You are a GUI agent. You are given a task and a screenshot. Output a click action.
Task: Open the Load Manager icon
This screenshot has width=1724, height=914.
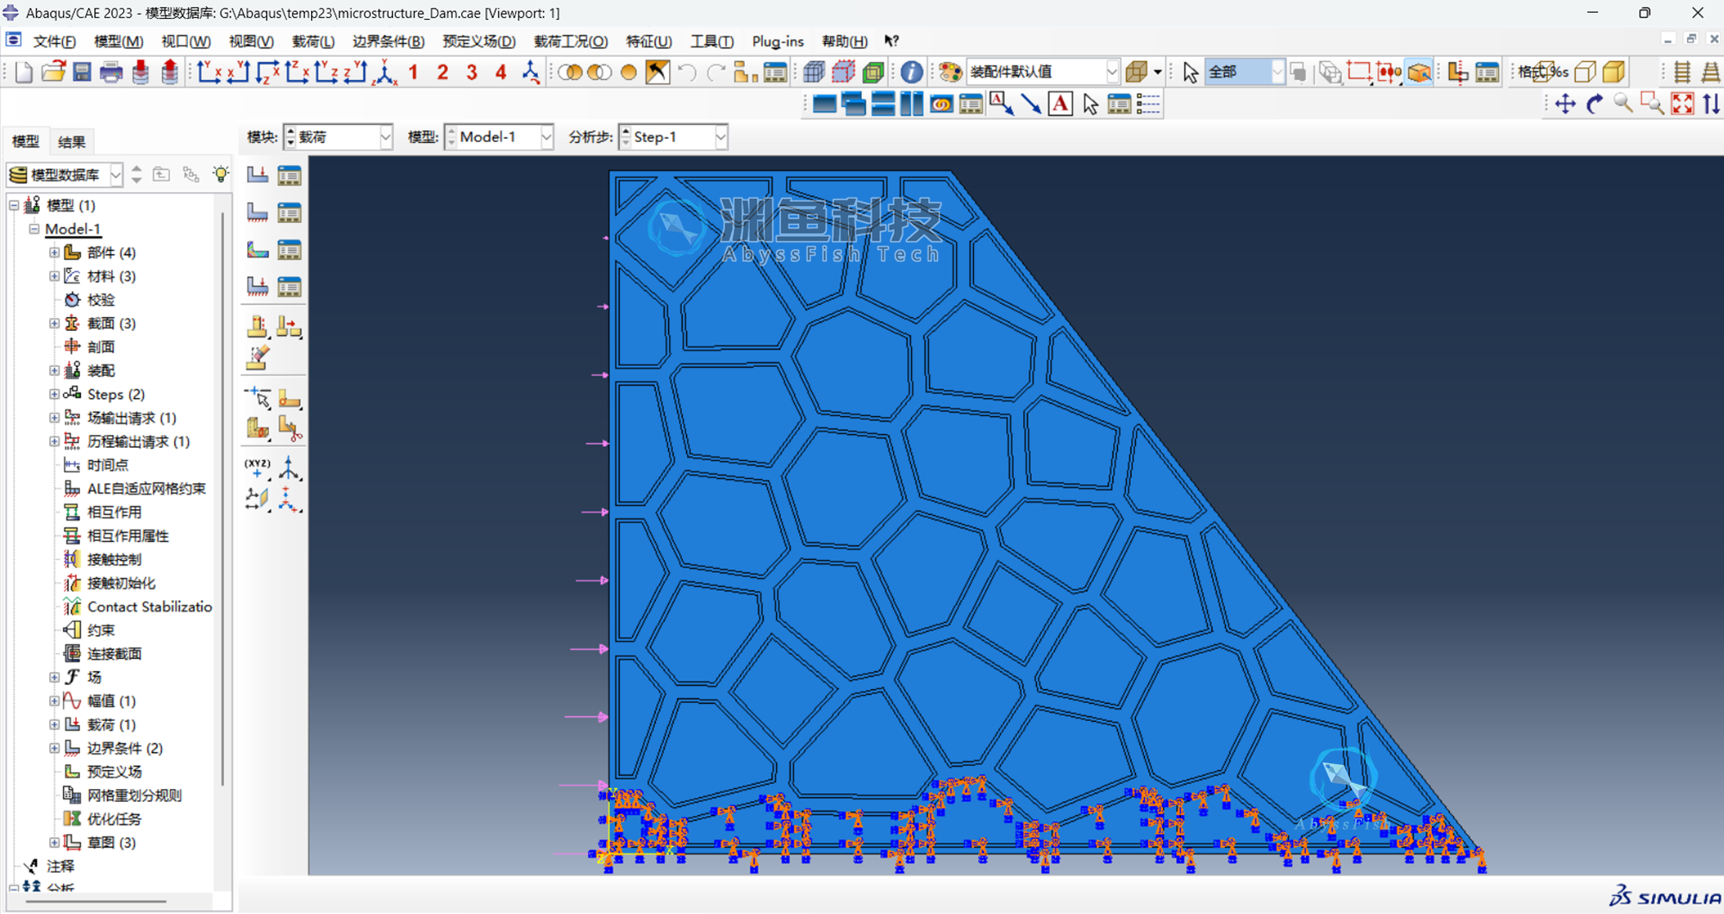click(290, 175)
